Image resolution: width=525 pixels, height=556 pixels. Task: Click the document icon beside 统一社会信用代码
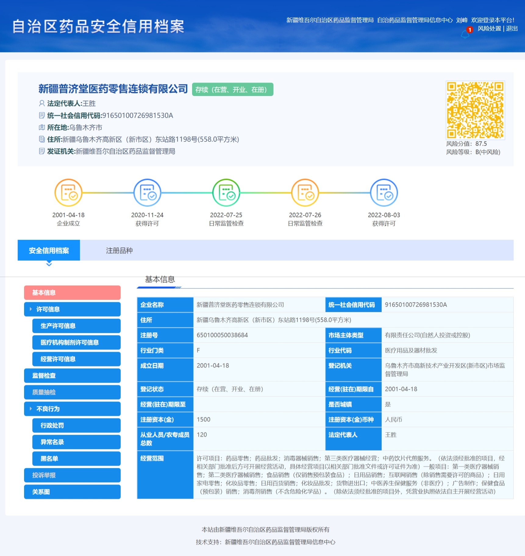(42, 115)
